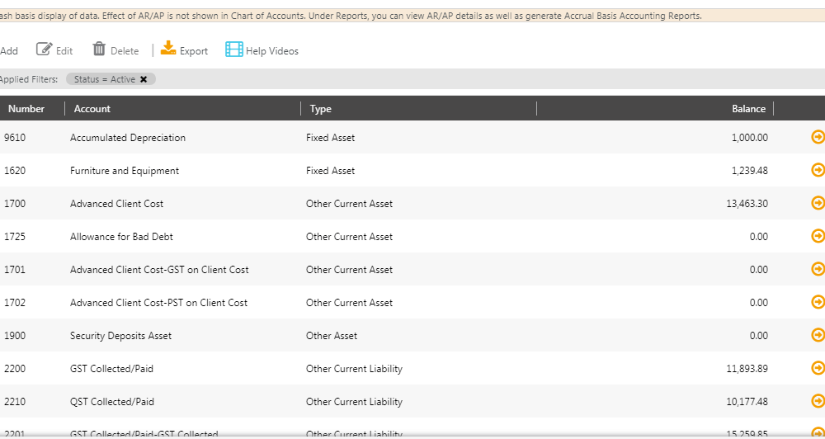Open arrow icon for Allowance for Bad Debt
Image resolution: width=825 pixels, height=439 pixels.
pos(818,236)
